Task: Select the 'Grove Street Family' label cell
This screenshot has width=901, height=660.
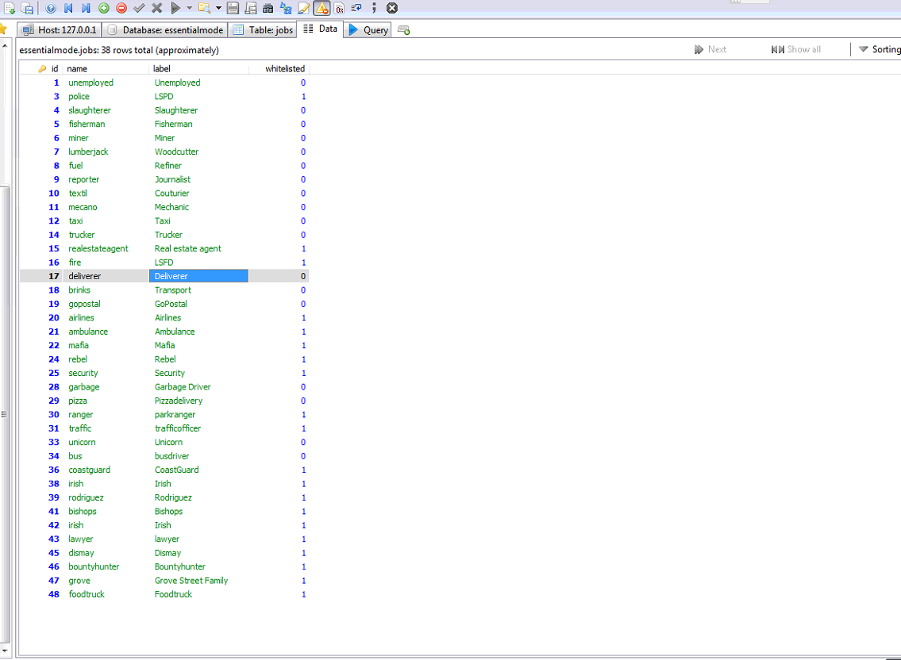Action: click(198, 581)
